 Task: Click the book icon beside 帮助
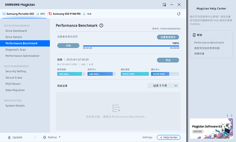click(x=194, y=35)
